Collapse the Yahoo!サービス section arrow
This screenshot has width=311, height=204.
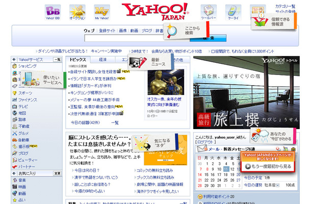pos(14,59)
